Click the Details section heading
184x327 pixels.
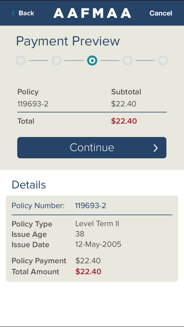(x=29, y=185)
